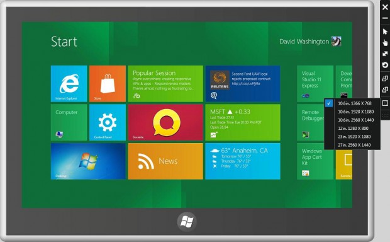The width and height of the screenshot is (390, 242).
Task: Open the Popular Session //b tile
Action: [165, 84]
